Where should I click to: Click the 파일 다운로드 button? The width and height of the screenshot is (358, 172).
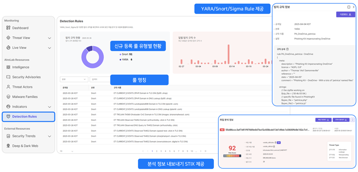[x=323, y=120]
